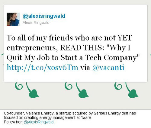Click the "Co-founder, Valence Energy" caption text
The image size is (151, 128).
[29, 113]
